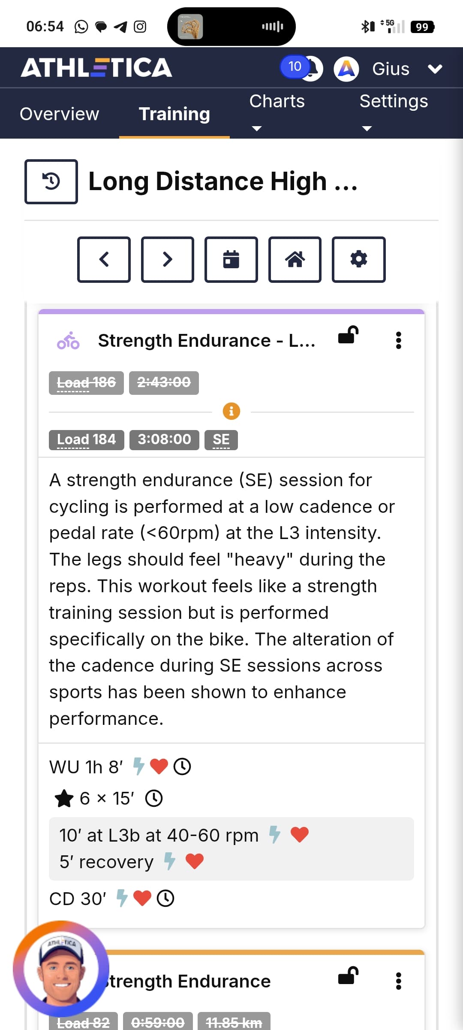
Task: Click the Athletica logo link
Action: tap(96, 68)
